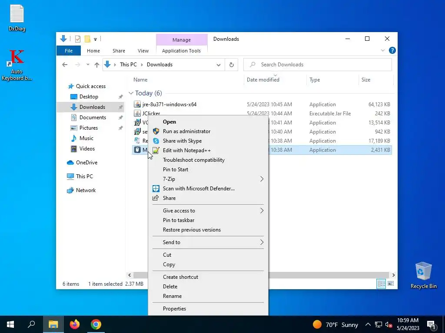
Task: Select Quick access in navigation pane
Action: [x=90, y=86]
